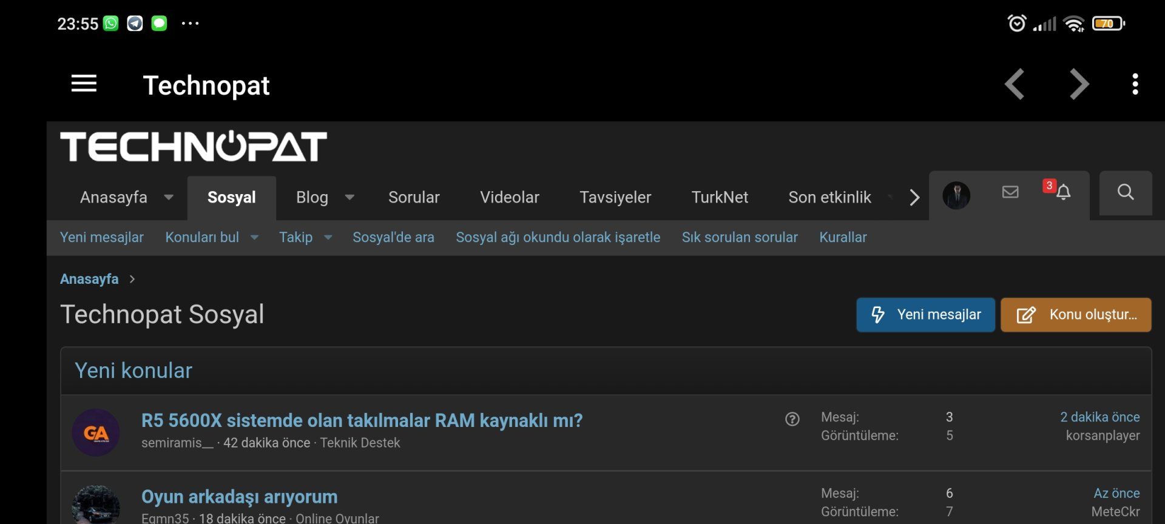The width and height of the screenshot is (1165, 524).
Task: Select the Sosyal tab
Action: coord(231,197)
